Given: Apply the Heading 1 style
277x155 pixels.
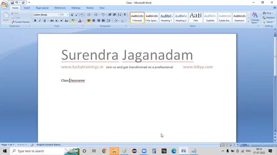Looking at the screenshot, I should (166, 18).
